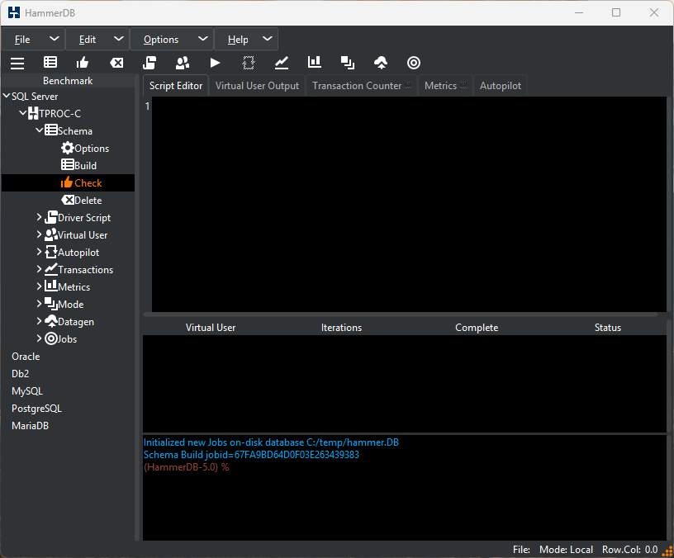Open the Metrics bar chart toolbar icon
The width and height of the screenshot is (674, 558).
315,62
